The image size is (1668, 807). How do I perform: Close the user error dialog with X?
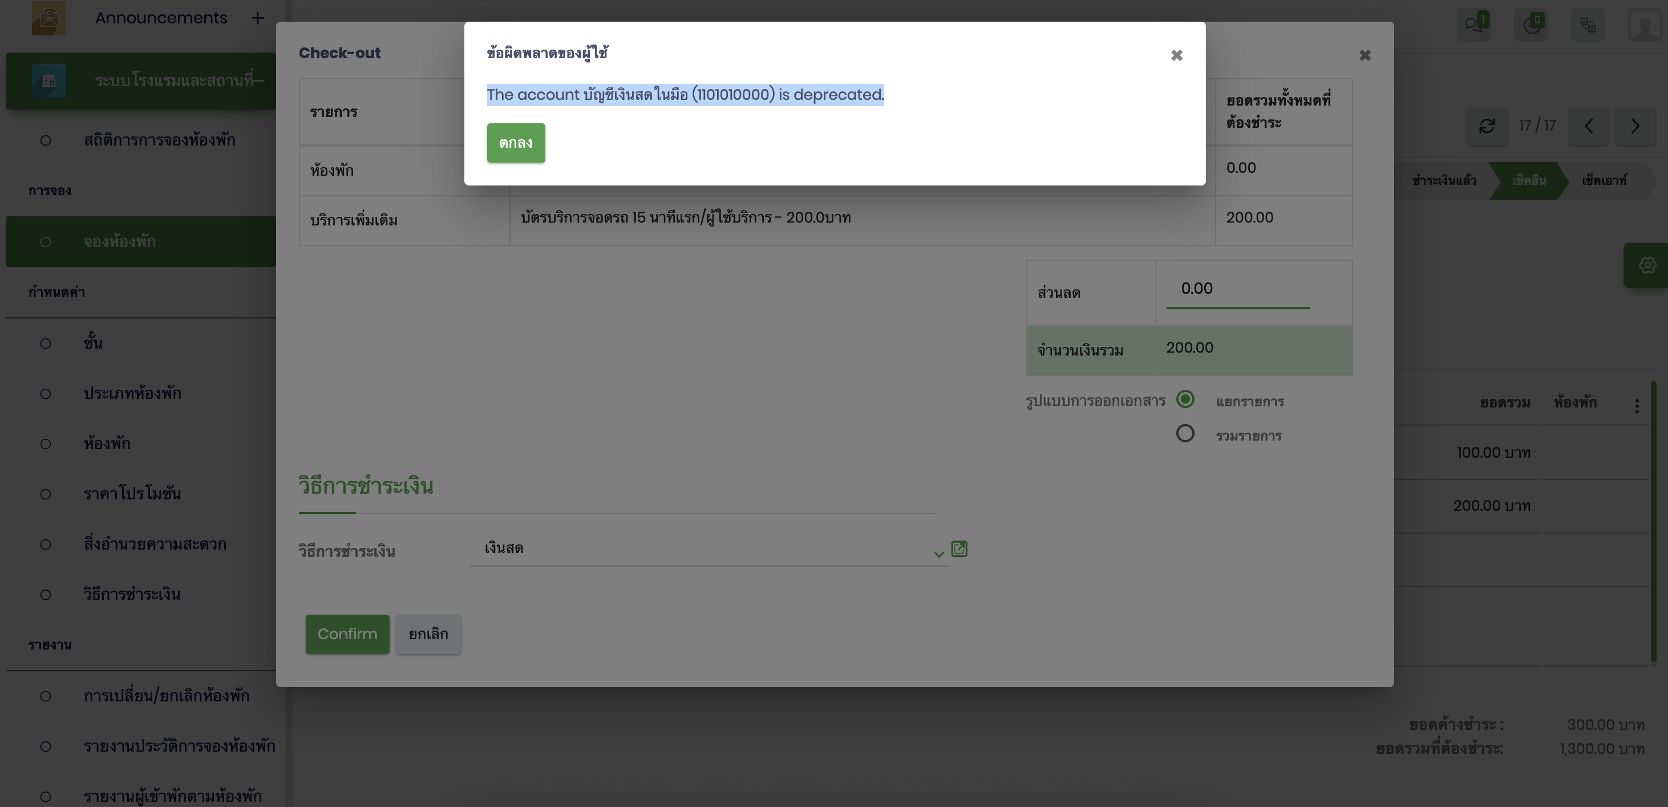[x=1176, y=56]
